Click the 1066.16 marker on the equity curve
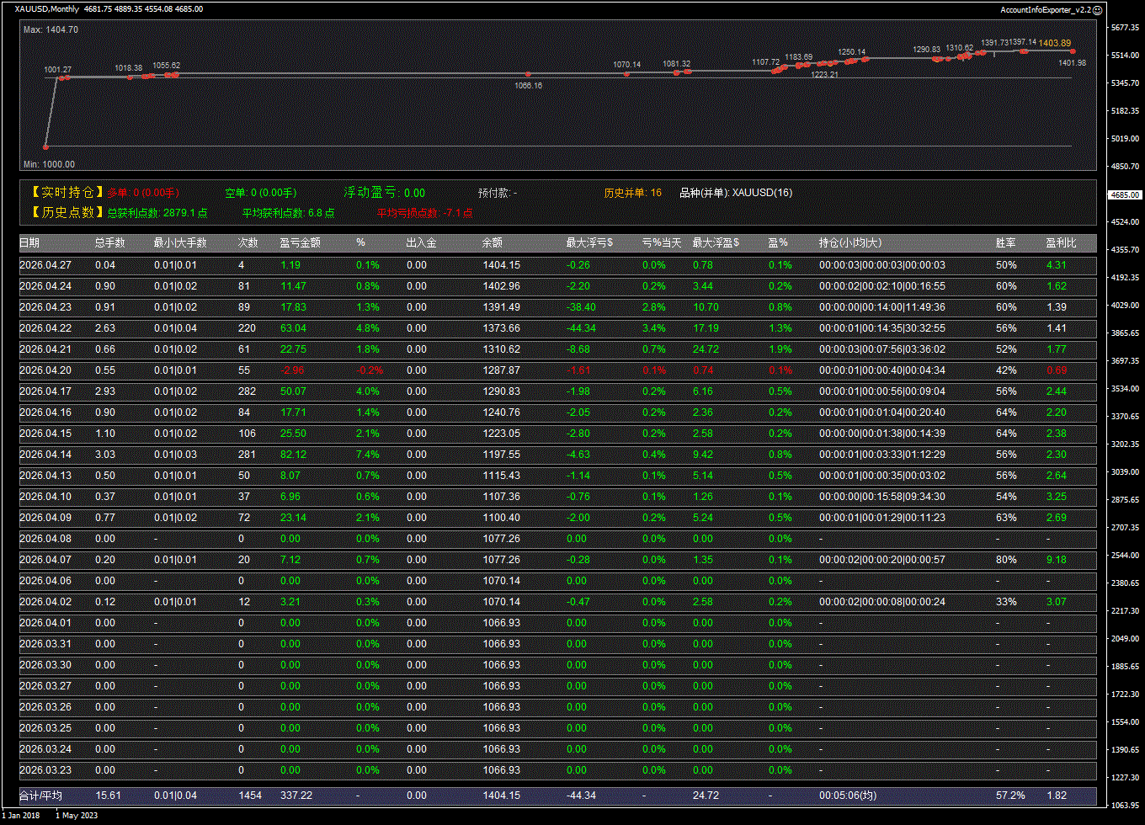This screenshot has height=825, width=1145. point(528,75)
